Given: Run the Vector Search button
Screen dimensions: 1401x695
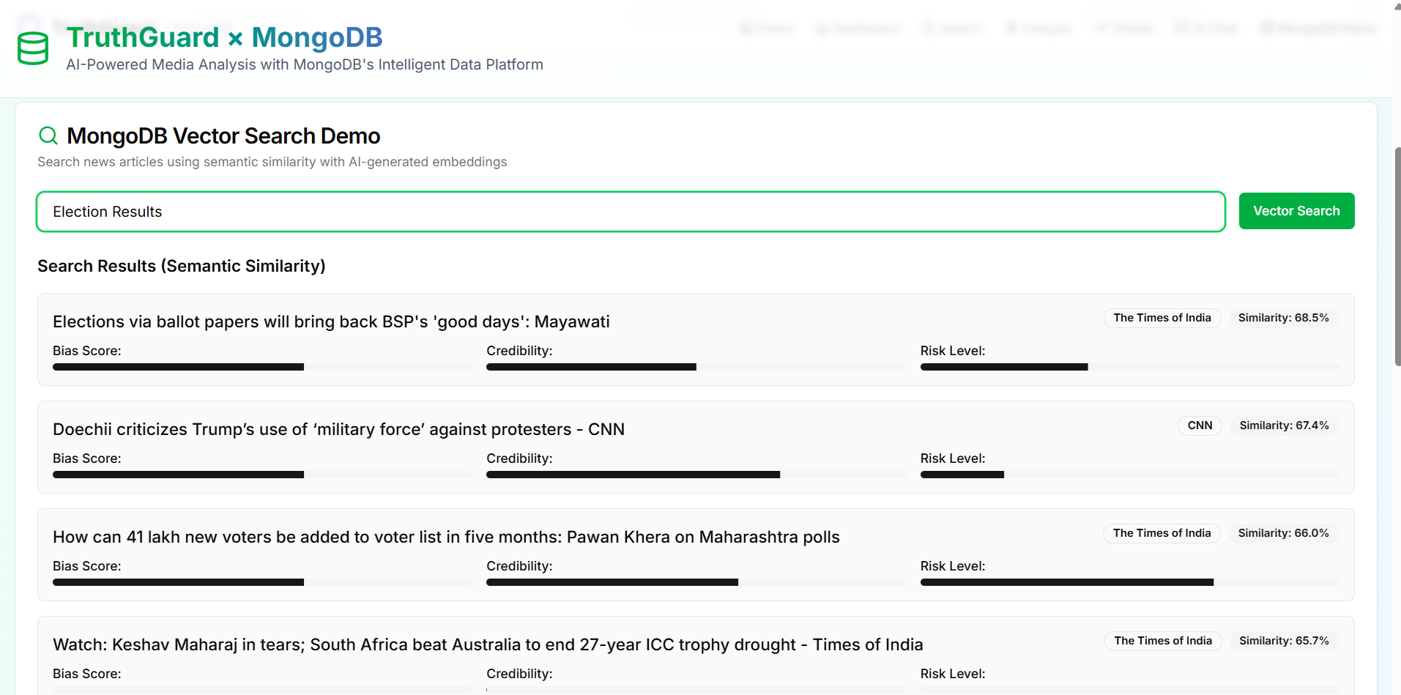Looking at the screenshot, I should [1296, 211].
